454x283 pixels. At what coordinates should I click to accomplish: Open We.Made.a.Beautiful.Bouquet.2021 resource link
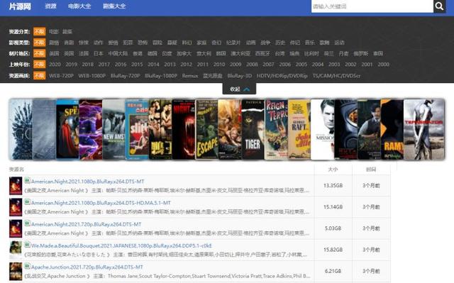click(x=121, y=245)
